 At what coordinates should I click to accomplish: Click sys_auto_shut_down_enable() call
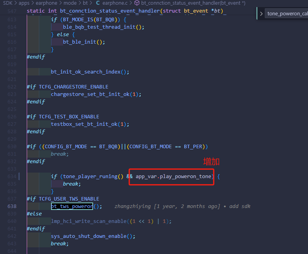point(93,236)
